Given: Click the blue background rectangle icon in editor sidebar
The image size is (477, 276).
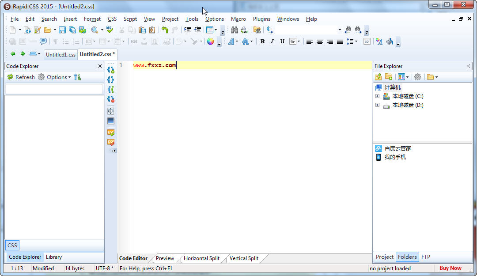Looking at the screenshot, I should 111,121.
